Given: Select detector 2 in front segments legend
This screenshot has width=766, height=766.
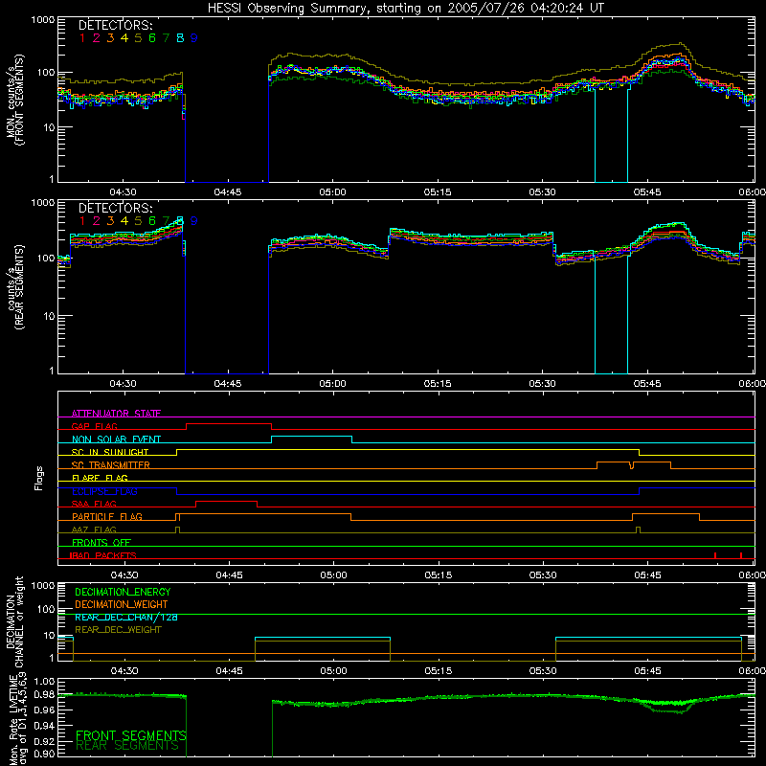Looking at the screenshot, I should pos(97,38).
